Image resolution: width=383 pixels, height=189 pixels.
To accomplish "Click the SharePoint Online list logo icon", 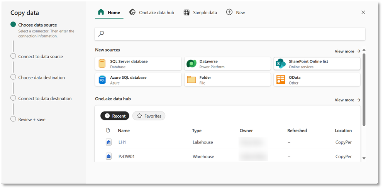I will click(x=281, y=64).
